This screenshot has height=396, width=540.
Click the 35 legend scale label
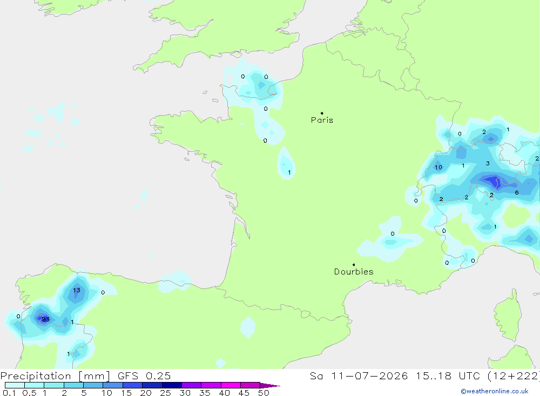click(x=205, y=393)
